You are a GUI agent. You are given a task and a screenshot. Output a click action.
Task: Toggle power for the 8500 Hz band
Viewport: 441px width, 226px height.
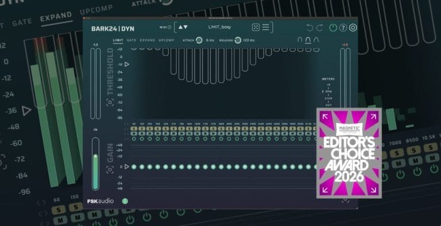(300, 139)
